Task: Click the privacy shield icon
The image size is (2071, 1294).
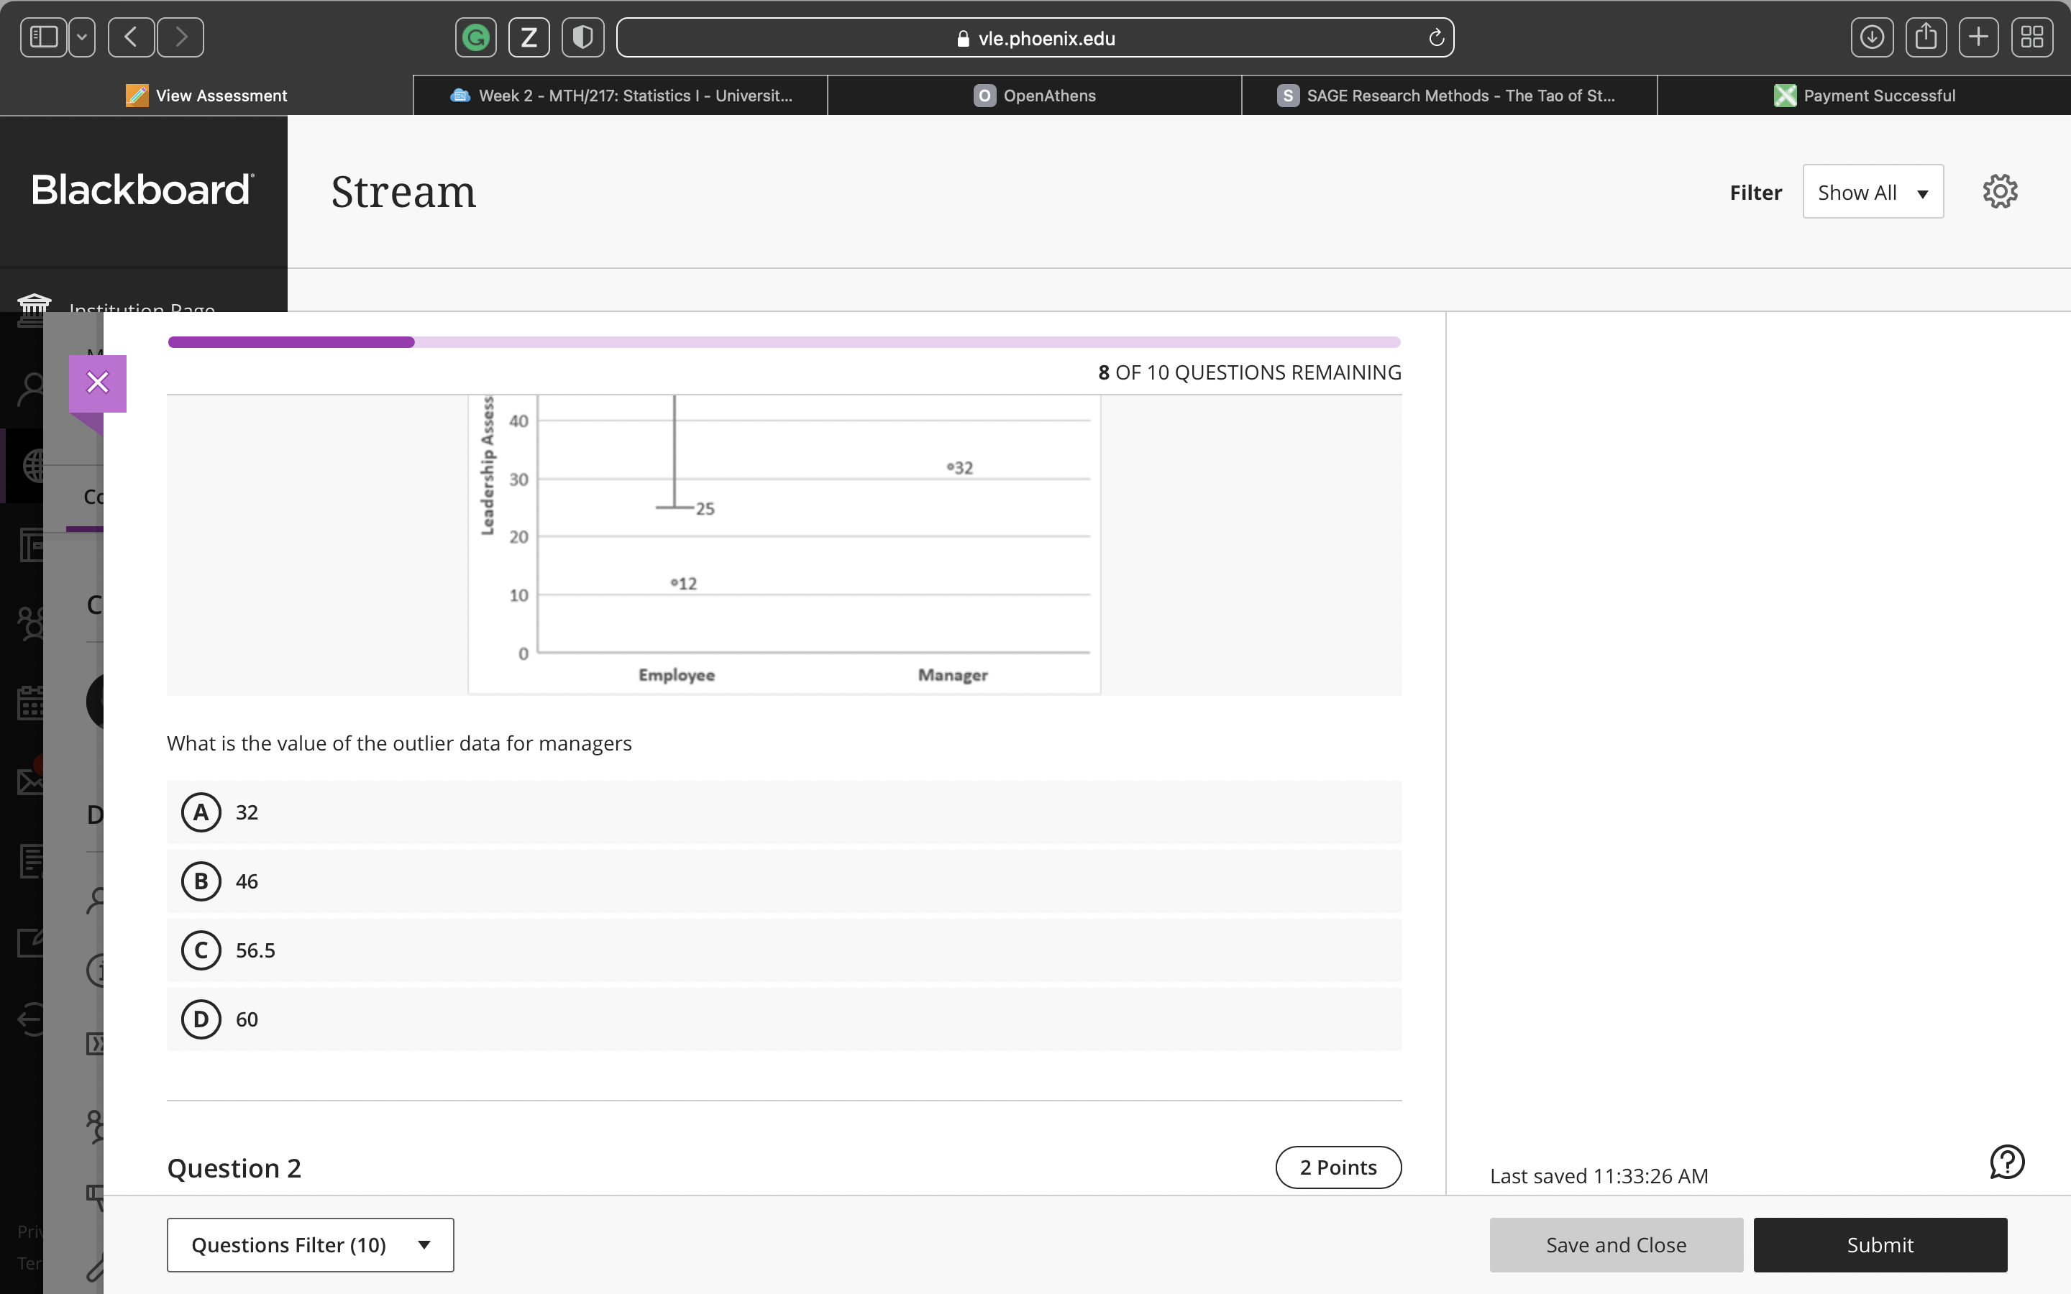Action: tap(582, 37)
